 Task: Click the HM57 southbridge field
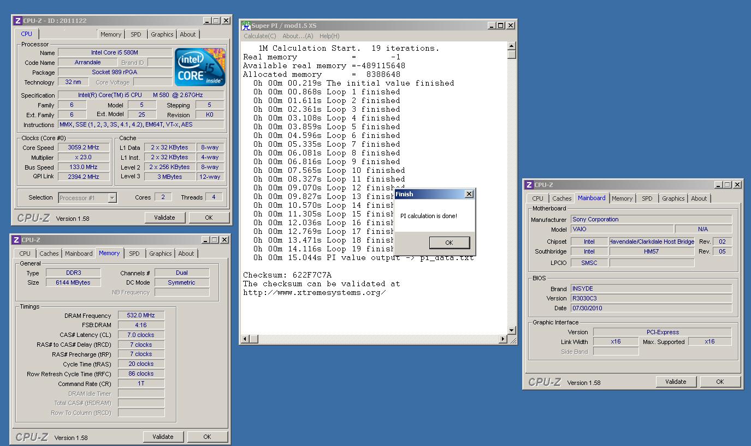coord(652,251)
